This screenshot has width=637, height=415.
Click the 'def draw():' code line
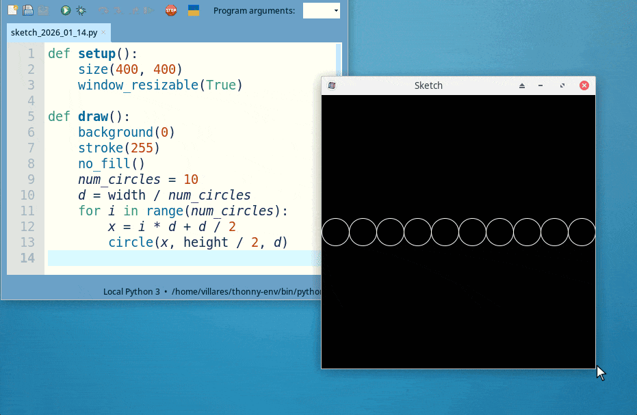tap(89, 116)
